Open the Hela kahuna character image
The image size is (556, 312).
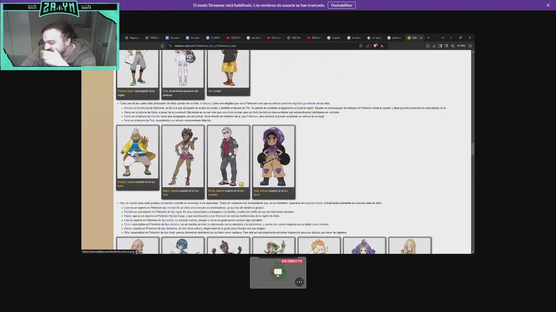point(274,156)
